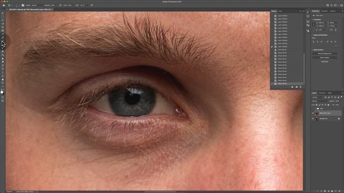Delete current state in History panel

coord(300,87)
